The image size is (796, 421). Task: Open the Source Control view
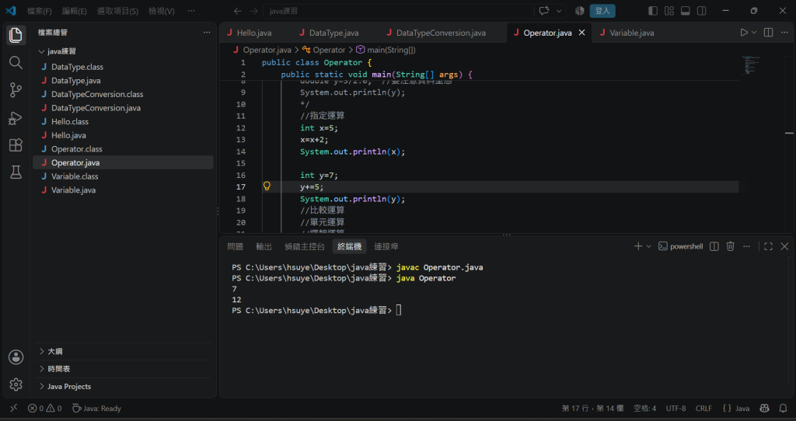(x=16, y=90)
